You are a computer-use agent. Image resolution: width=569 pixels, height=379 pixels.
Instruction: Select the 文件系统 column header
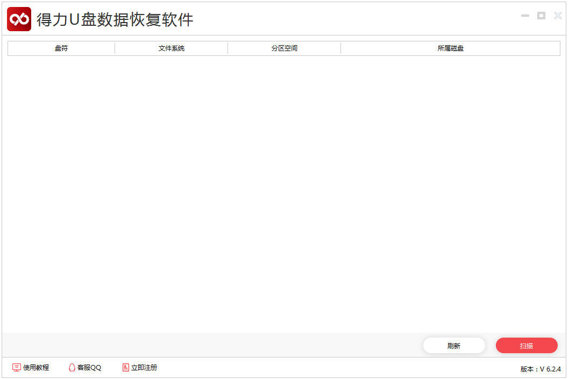tap(170, 48)
